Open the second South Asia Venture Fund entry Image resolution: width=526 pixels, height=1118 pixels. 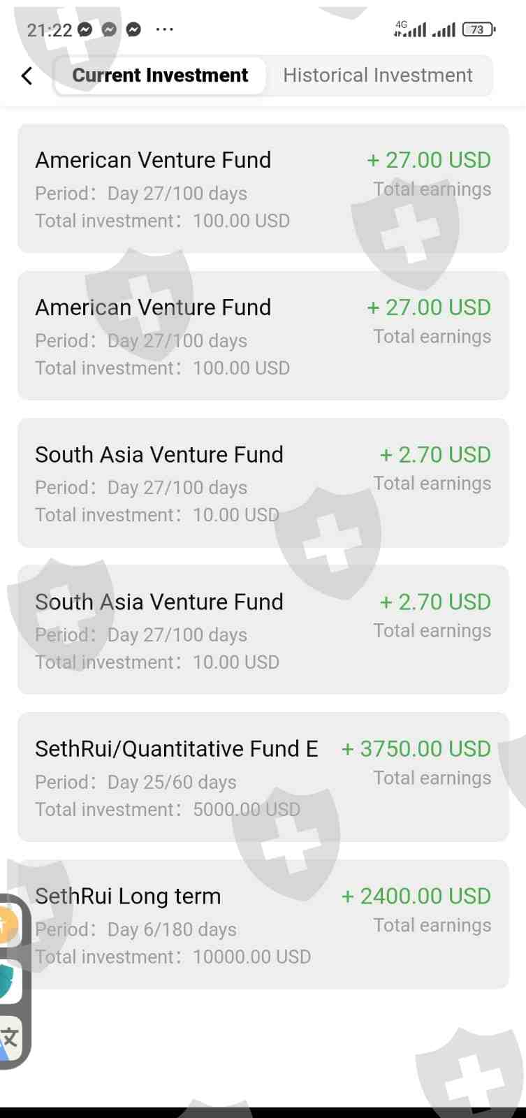263,630
